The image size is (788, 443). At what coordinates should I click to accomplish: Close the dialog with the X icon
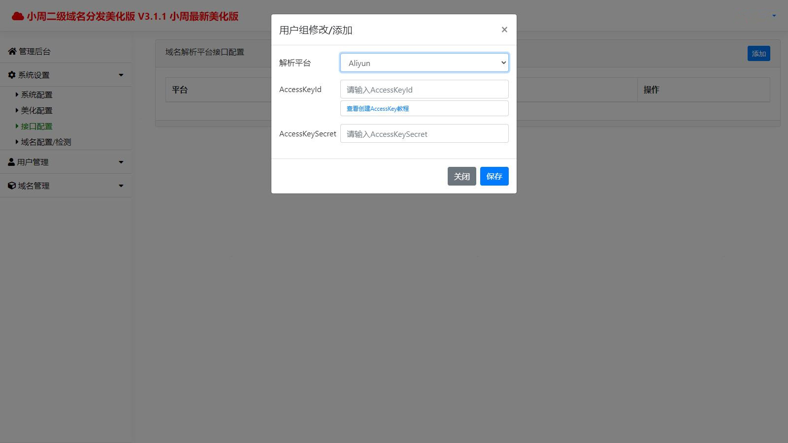(504, 30)
